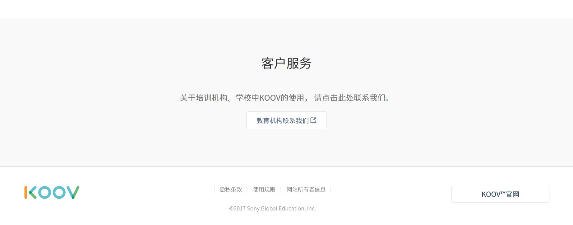Open the 网站所有者信息 footer link
This screenshot has width=573, height=225.
point(306,189)
